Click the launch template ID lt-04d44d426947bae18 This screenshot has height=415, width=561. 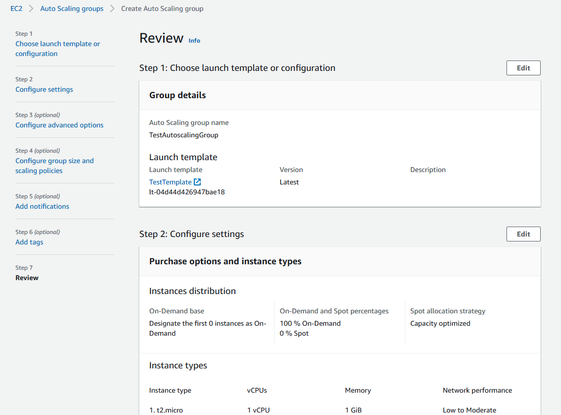(187, 192)
